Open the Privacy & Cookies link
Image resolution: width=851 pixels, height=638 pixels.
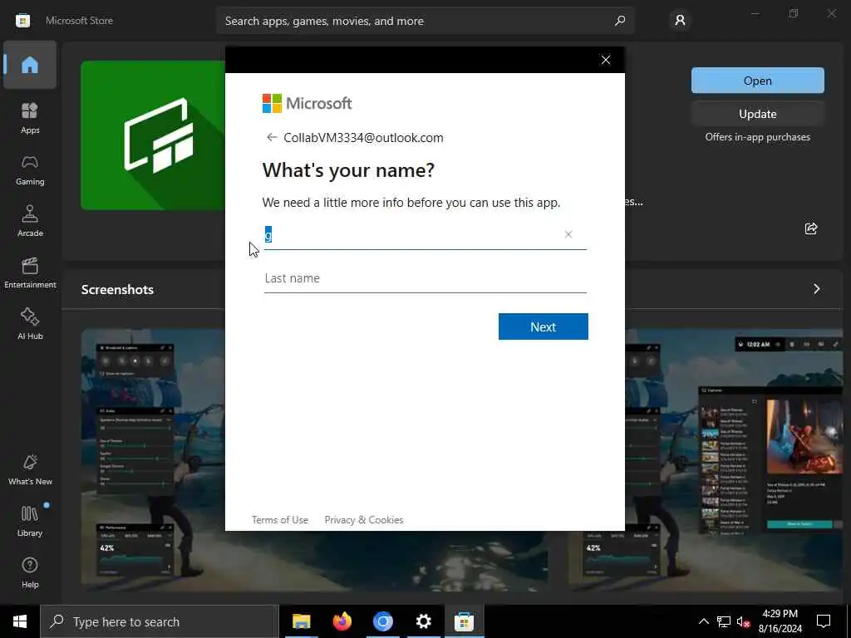[364, 520]
